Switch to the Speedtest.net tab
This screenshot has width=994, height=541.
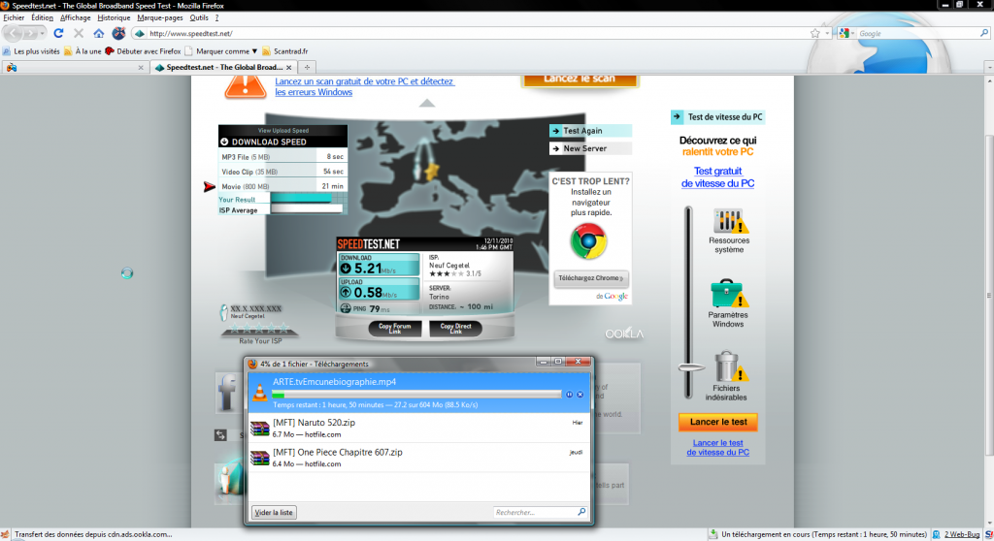click(x=223, y=67)
